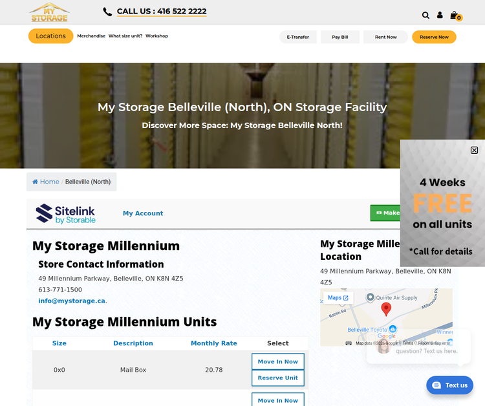Click the E-Transfer button
485x406 pixels.
[x=298, y=37]
